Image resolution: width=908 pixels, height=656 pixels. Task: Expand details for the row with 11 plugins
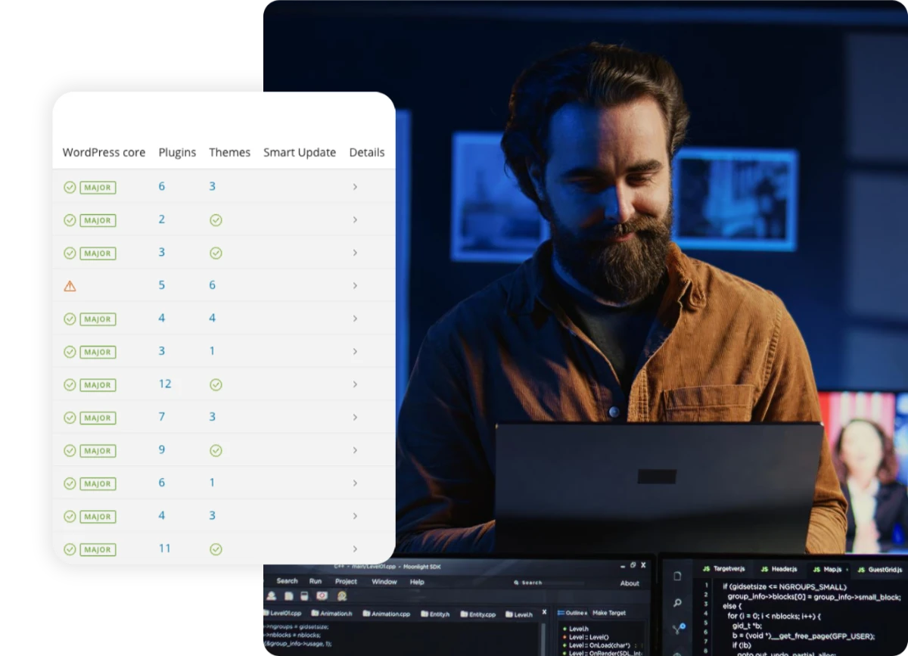(355, 549)
